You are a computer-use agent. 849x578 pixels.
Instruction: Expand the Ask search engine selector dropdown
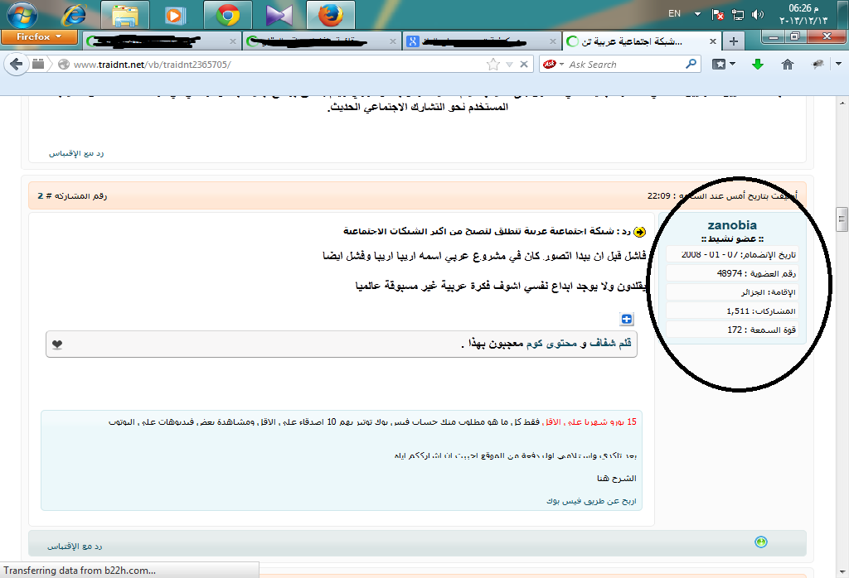tap(561, 64)
